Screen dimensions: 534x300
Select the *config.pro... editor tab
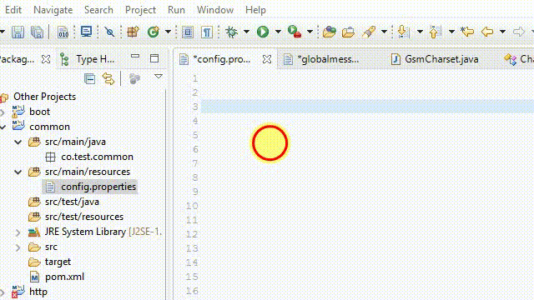221,59
